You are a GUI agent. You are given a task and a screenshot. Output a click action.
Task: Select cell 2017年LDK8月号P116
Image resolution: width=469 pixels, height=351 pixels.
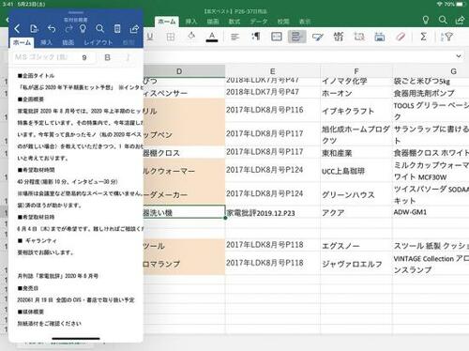pos(273,110)
